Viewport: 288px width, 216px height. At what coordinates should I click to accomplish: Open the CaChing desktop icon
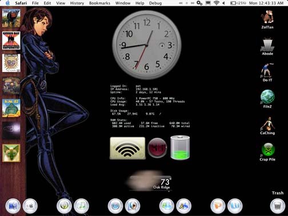point(267,123)
